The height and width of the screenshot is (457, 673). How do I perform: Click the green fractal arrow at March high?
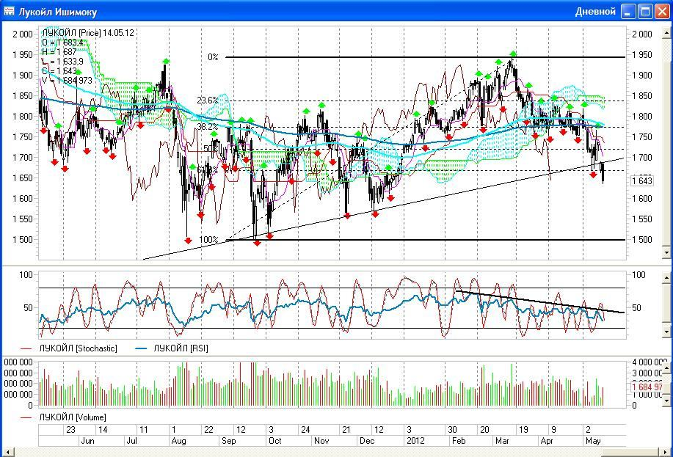click(x=513, y=54)
